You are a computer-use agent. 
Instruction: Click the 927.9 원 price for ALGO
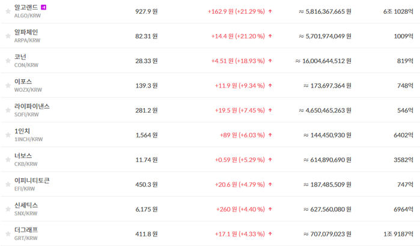146,11
